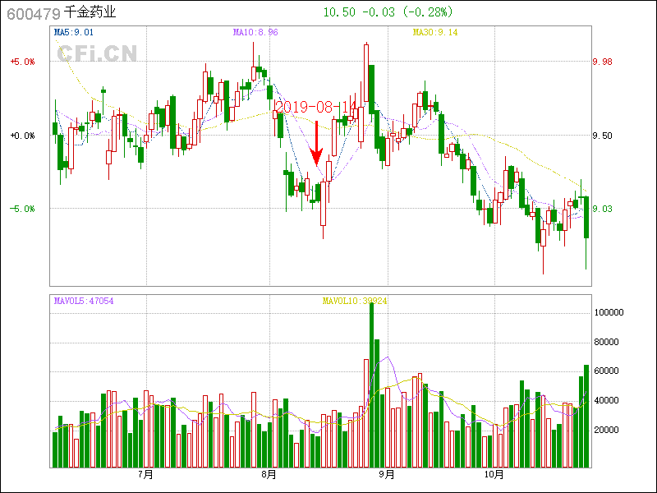The height and width of the screenshot is (493, 657).
Task: Click the 9.98 price axis label
Action: coord(603,62)
